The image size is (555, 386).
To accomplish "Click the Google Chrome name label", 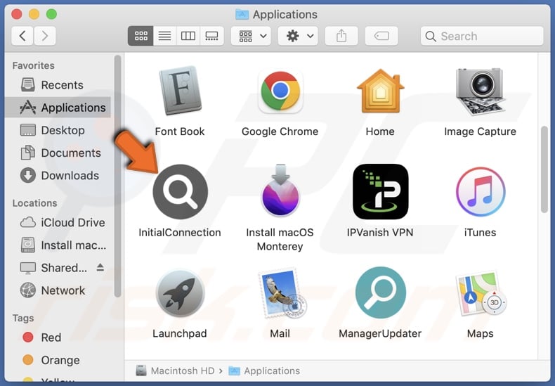I will 280,131.
